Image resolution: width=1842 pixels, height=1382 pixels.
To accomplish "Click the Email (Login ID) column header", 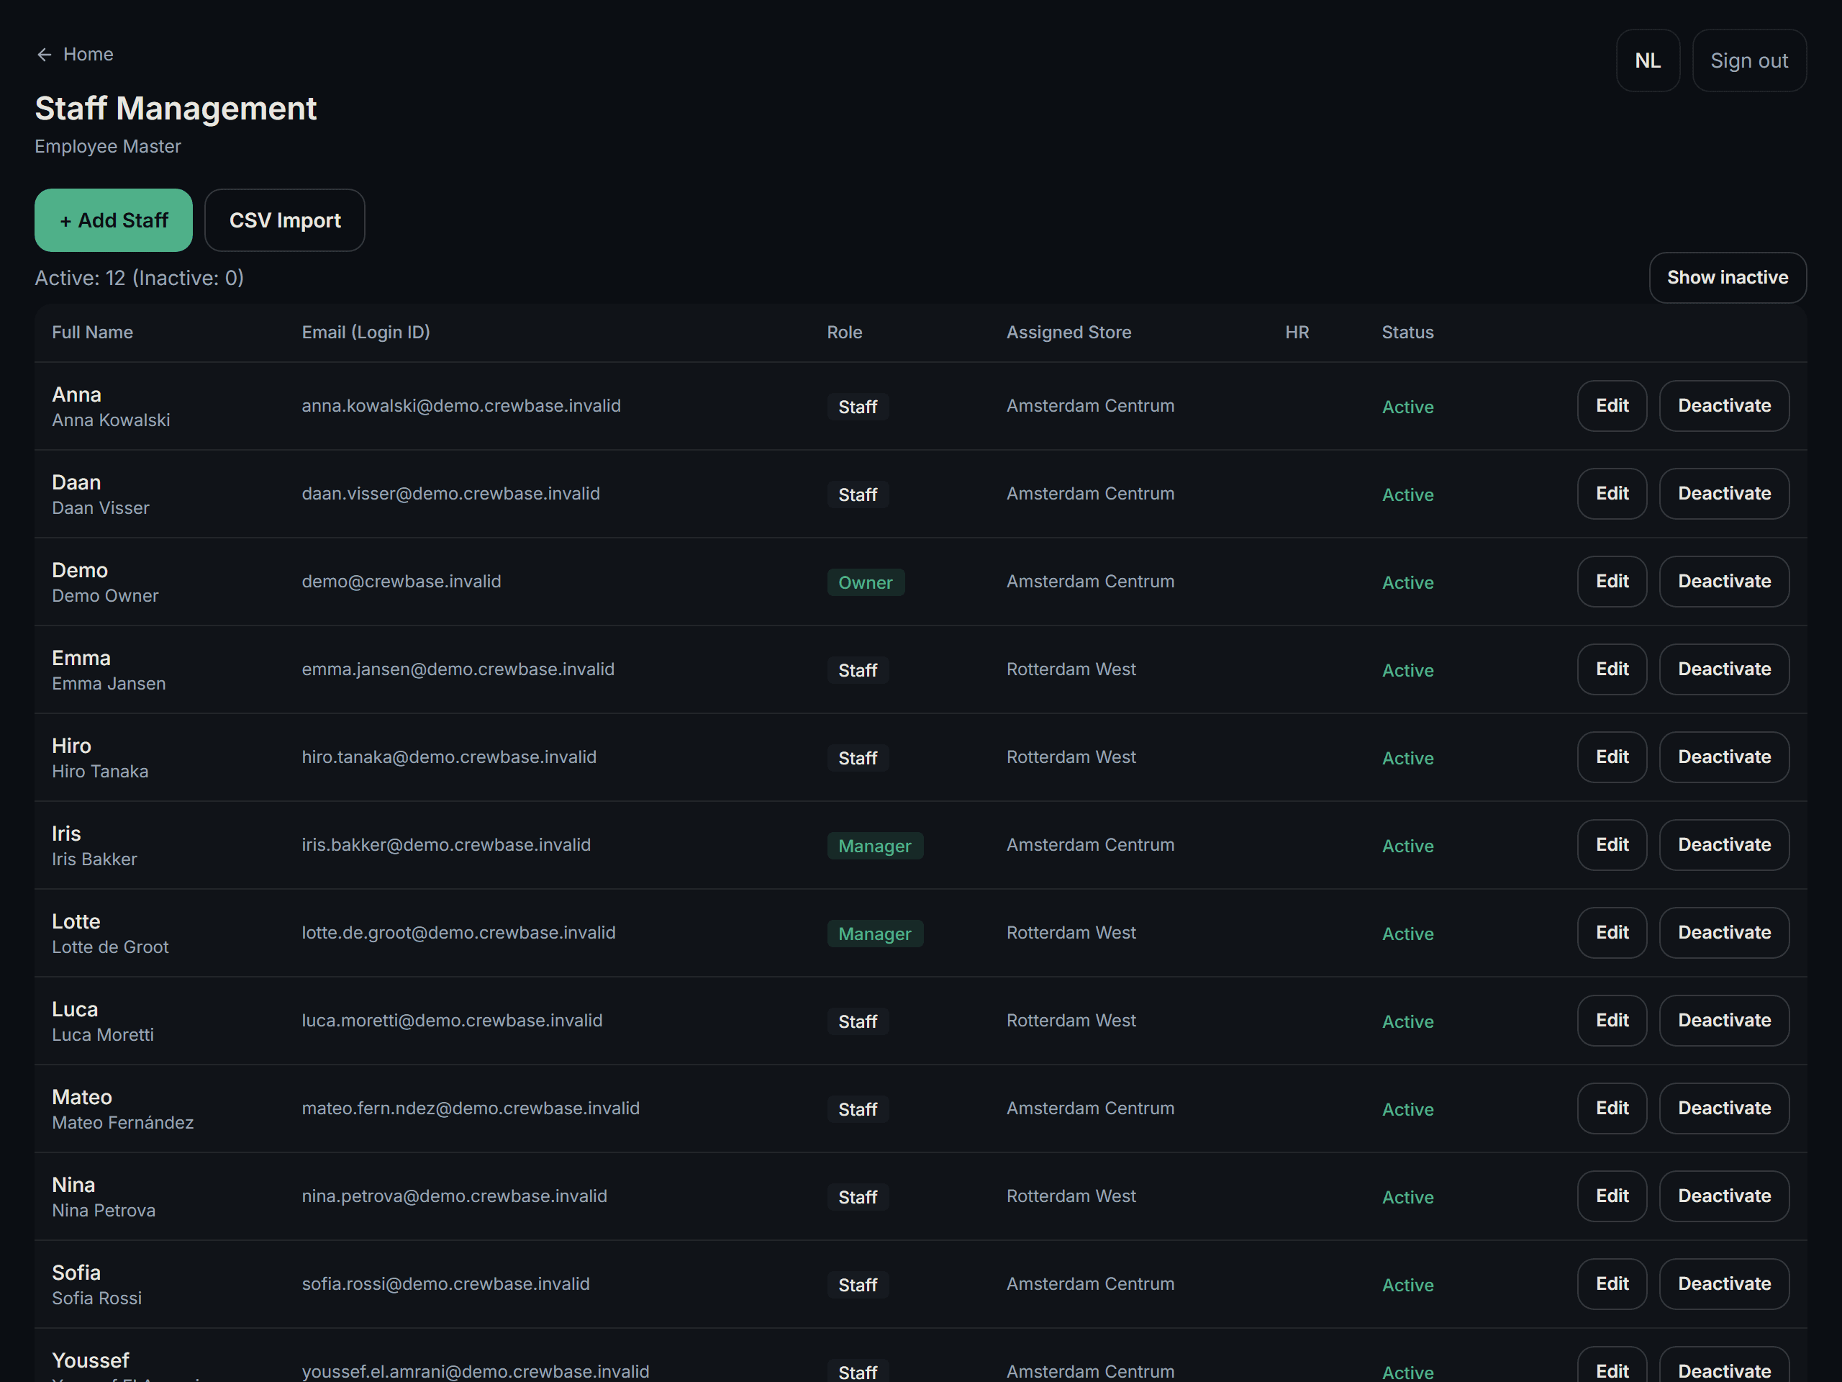I will (x=366, y=333).
